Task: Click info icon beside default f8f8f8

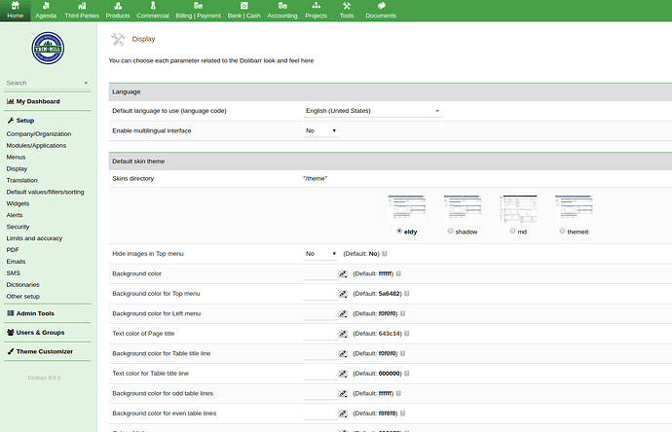Action: [402, 414]
